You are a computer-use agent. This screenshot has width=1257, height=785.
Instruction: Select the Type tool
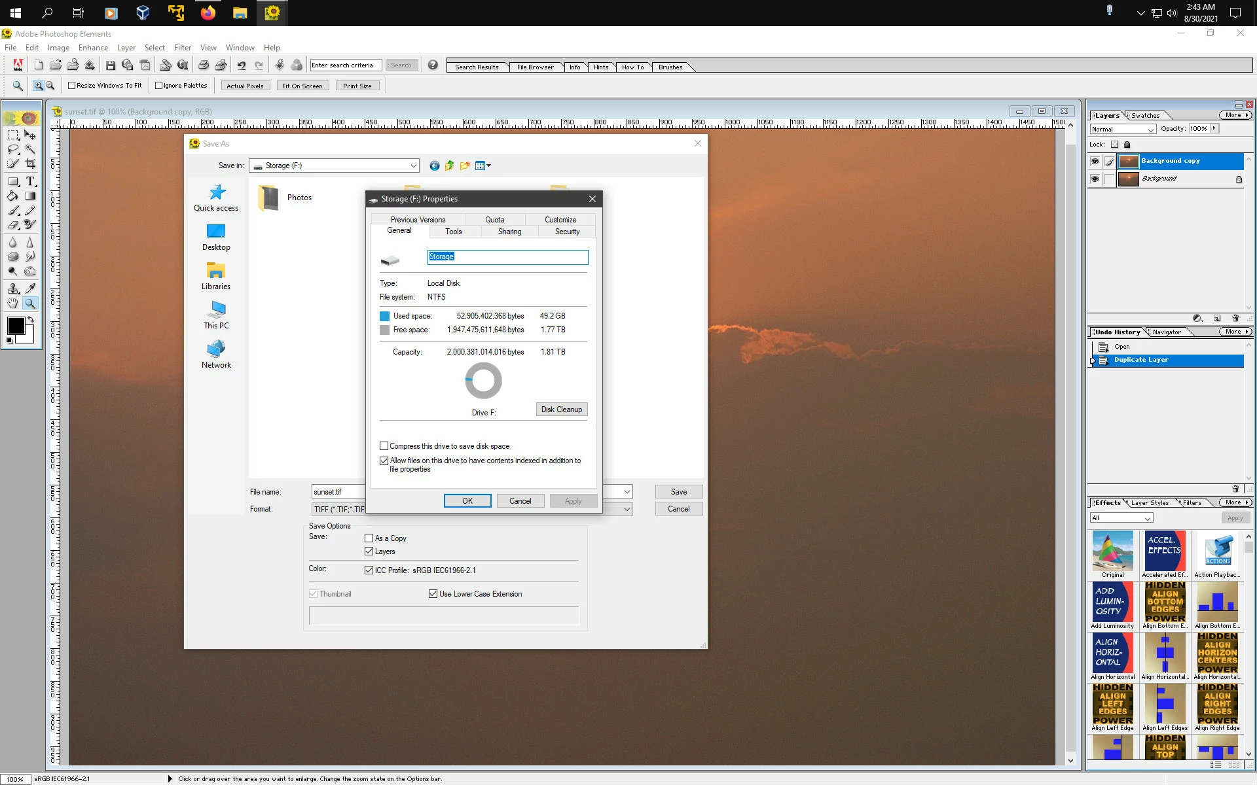click(30, 181)
